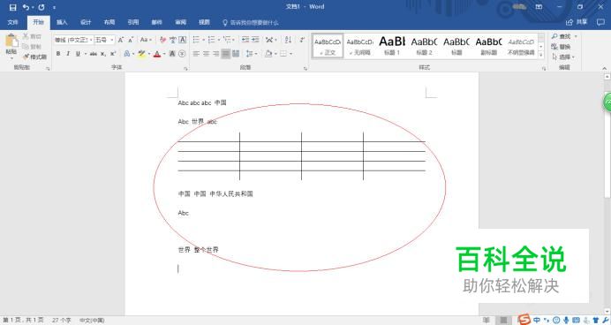Toggle character shading

(x=172, y=54)
